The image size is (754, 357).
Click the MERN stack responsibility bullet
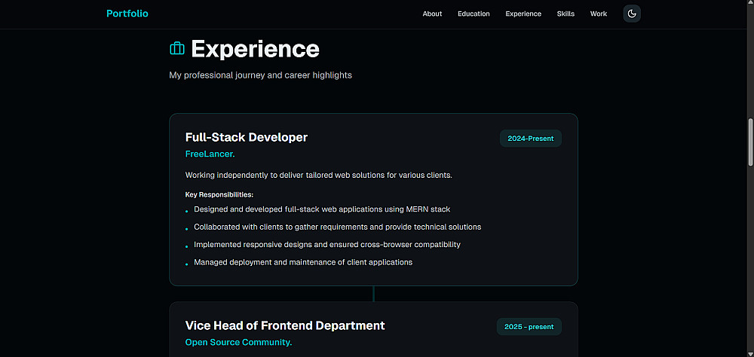pyautogui.click(x=322, y=209)
